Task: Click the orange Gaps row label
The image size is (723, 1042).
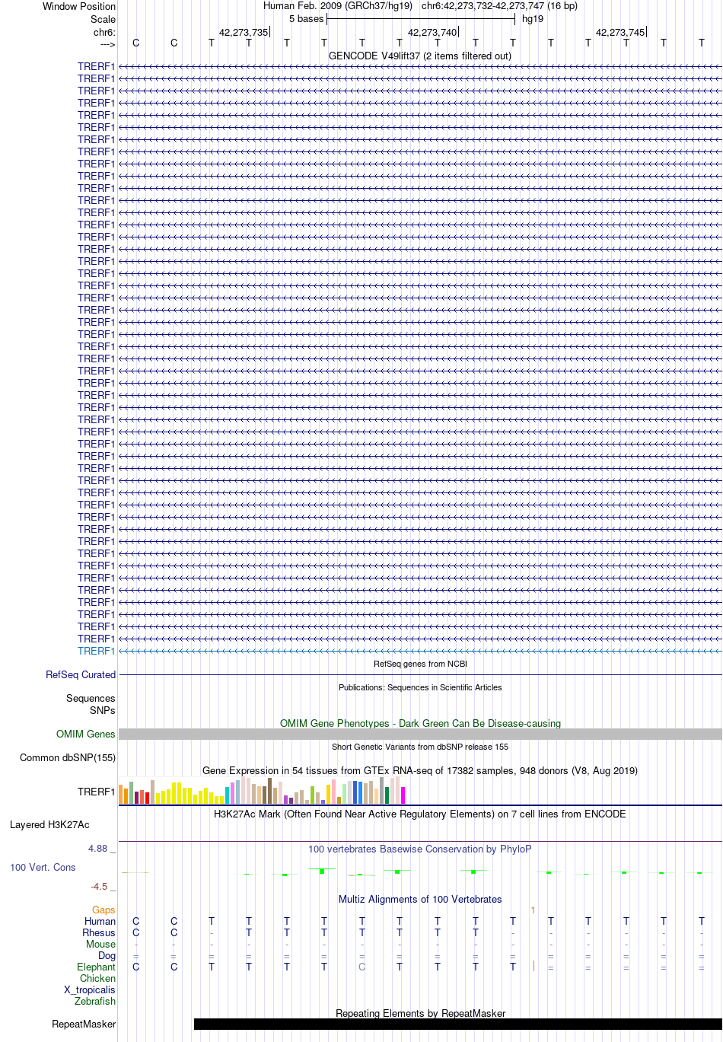Action: point(104,910)
